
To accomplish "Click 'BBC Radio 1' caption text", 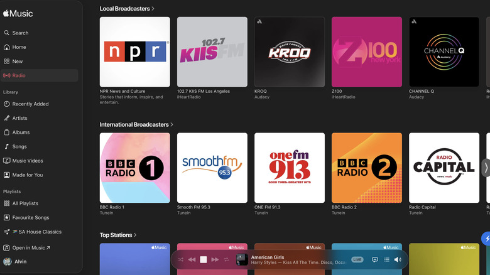I will click(112, 207).
